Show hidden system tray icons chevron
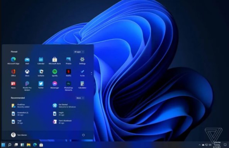Screen dimensions: 229x148 [x=200, y=145]
